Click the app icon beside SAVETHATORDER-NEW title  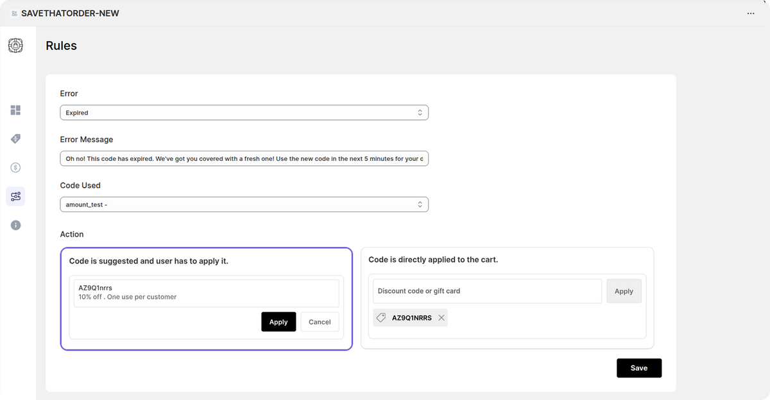point(14,13)
